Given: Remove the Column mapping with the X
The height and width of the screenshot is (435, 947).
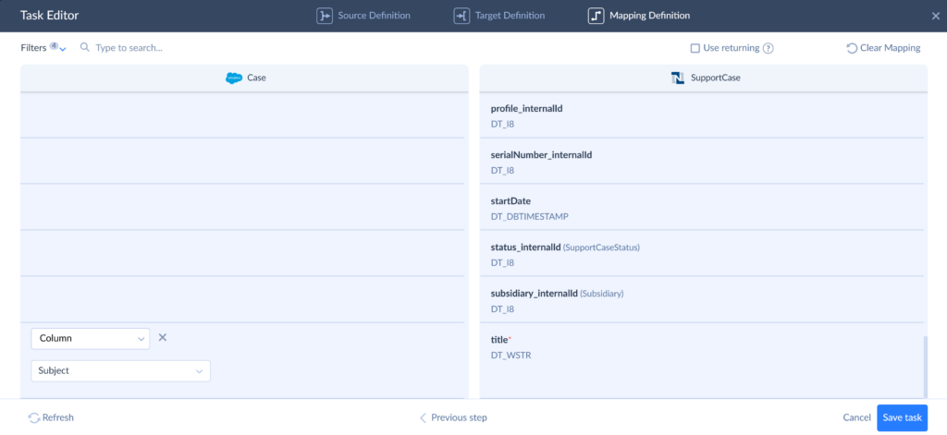Looking at the screenshot, I should [163, 337].
